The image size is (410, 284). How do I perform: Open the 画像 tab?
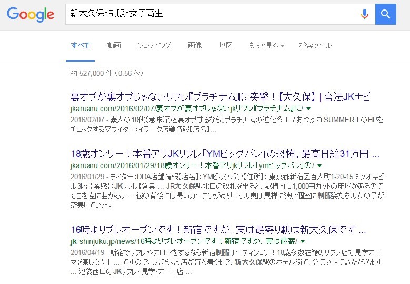[x=195, y=45]
